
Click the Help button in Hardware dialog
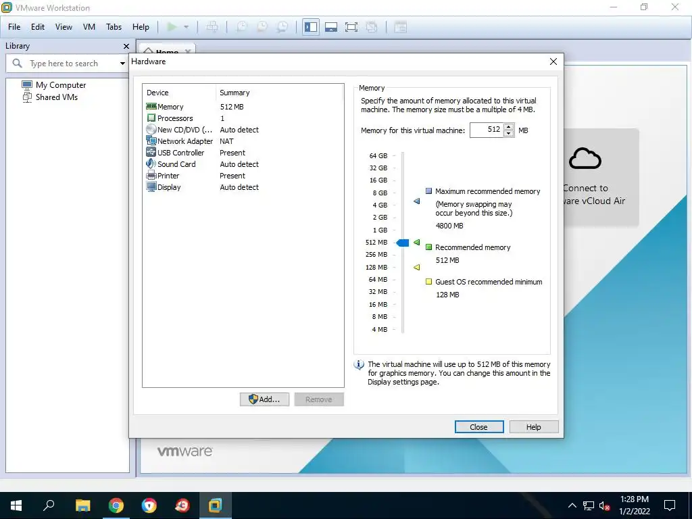click(x=534, y=427)
